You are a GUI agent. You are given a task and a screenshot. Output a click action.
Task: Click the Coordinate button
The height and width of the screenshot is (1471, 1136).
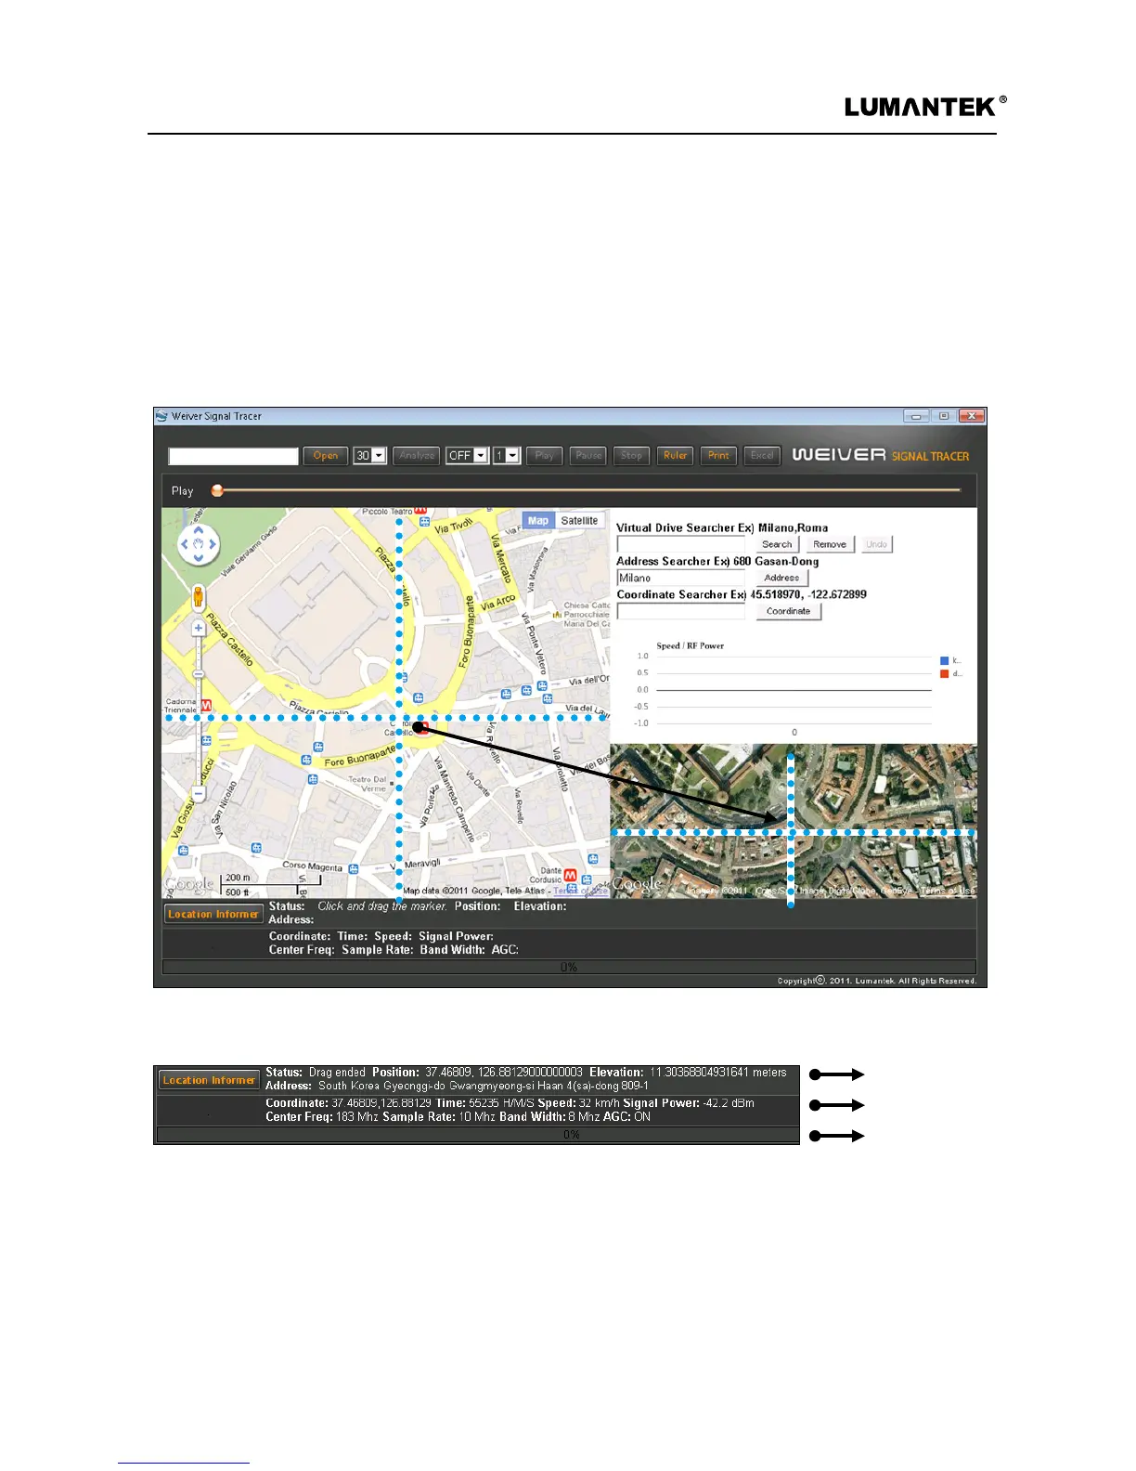pyautogui.click(x=789, y=611)
